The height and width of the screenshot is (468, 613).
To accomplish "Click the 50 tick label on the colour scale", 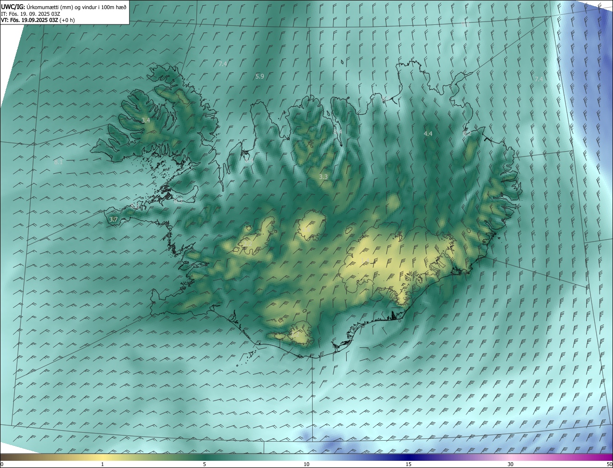I will click(x=609, y=465).
